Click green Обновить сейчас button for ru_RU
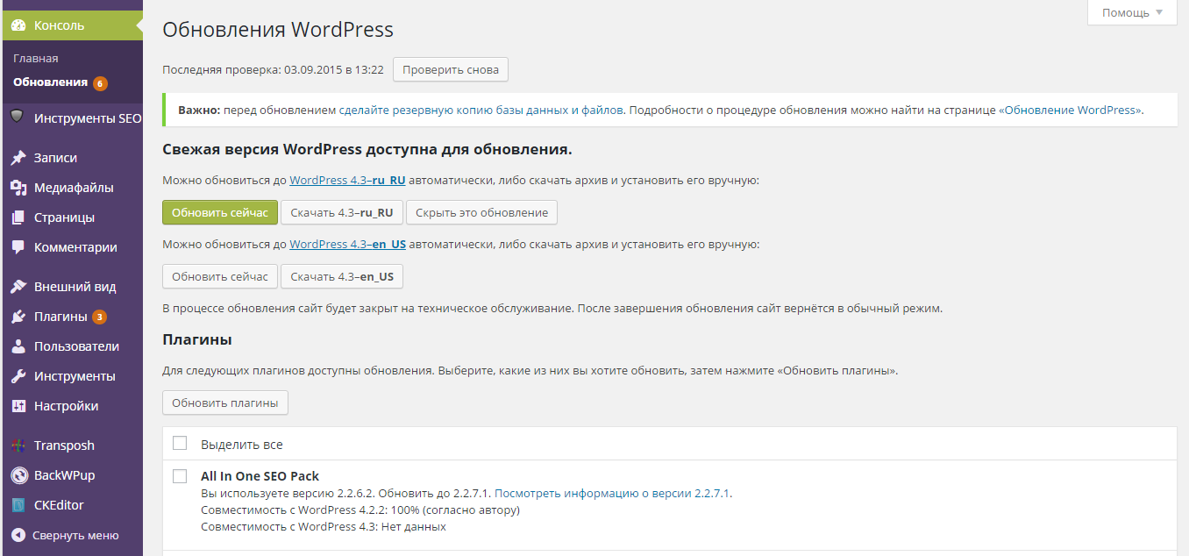 [220, 212]
